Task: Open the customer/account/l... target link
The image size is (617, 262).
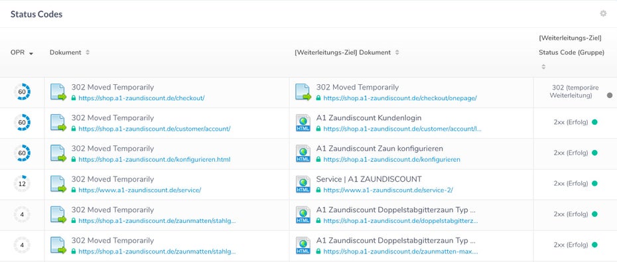Action: tap(402, 129)
